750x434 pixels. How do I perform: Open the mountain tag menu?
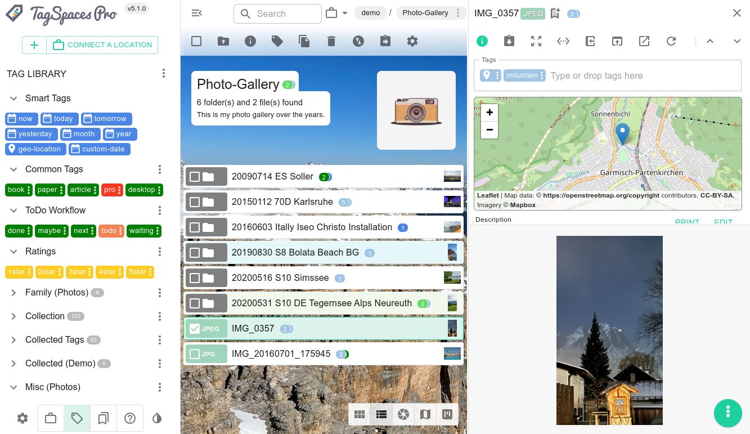coord(542,75)
